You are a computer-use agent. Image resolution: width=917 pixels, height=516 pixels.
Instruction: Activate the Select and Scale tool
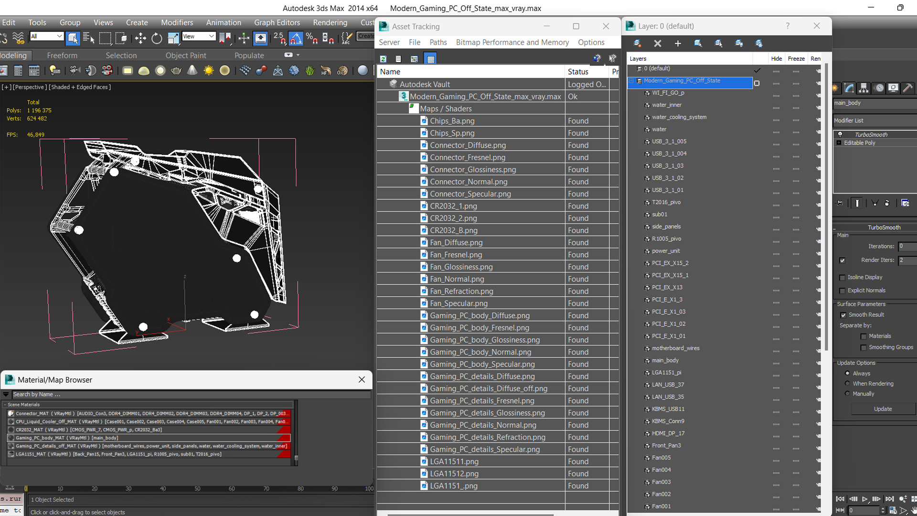(173, 38)
